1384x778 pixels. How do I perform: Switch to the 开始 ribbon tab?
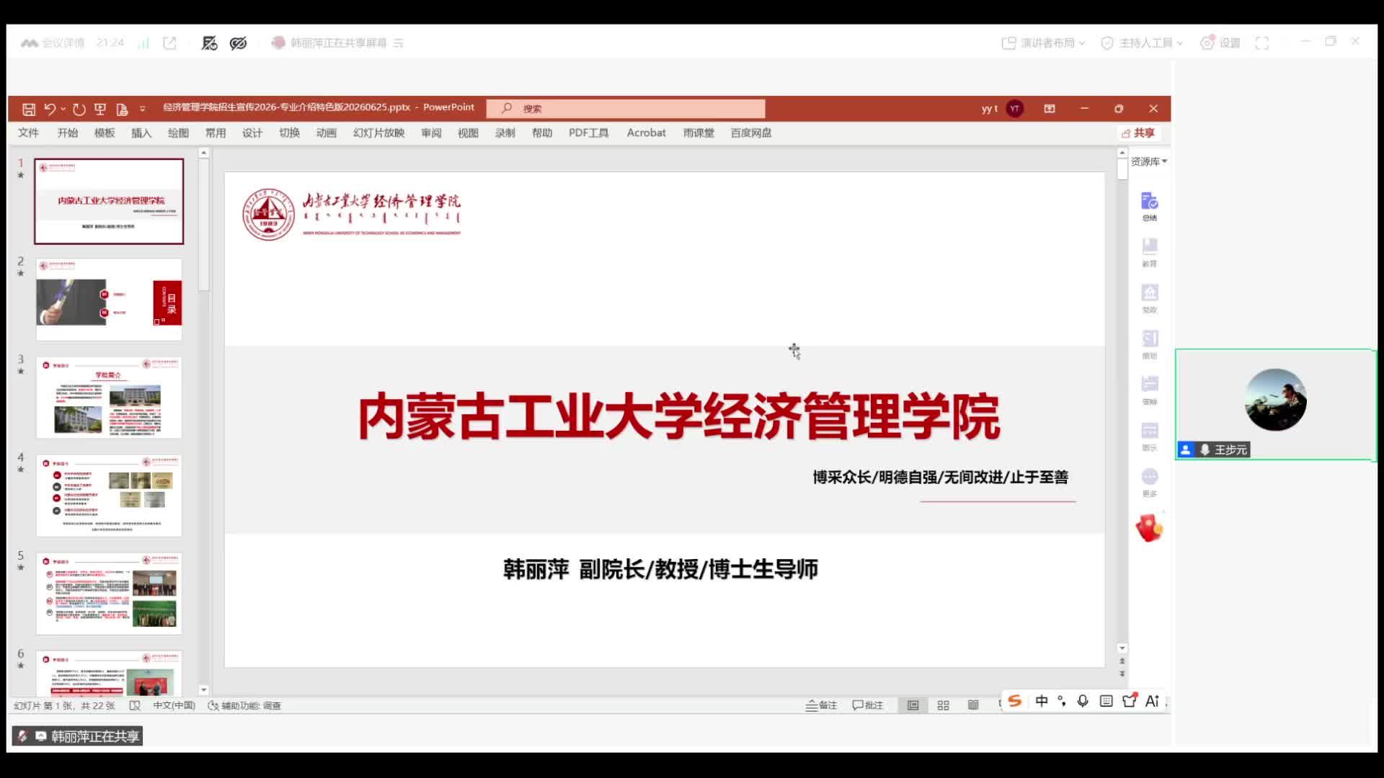click(68, 133)
